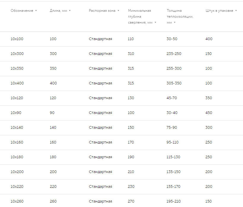The image size is (243, 207).
Task: Select the drilling depth value 110
Action: (x=131, y=39)
